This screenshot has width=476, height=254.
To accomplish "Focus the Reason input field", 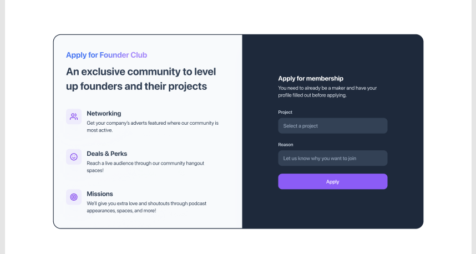I will [x=333, y=158].
